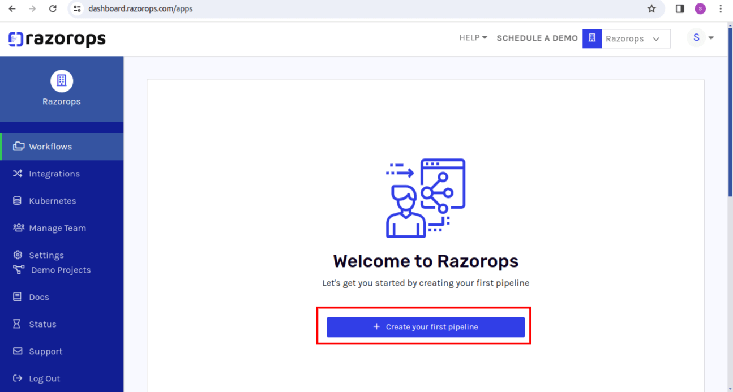Open Settings via the gear icon
The width and height of the screenshot is (733, 392).
point(17,255)
